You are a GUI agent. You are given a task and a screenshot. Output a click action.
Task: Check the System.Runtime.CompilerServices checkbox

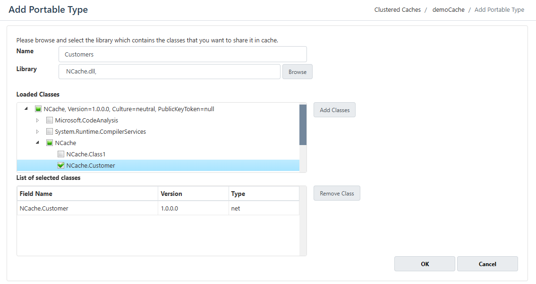pos(50,131)
